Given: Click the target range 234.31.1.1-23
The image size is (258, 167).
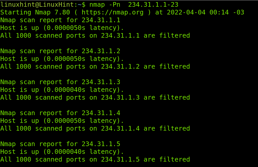Looking at the screenshot, I should 153,5.
